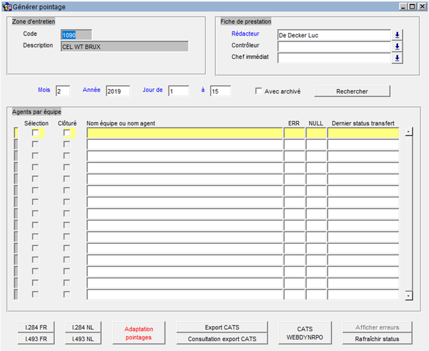Click the Mois field showing 2
This screenshot has height=351, width=429.
click(63, 91)
